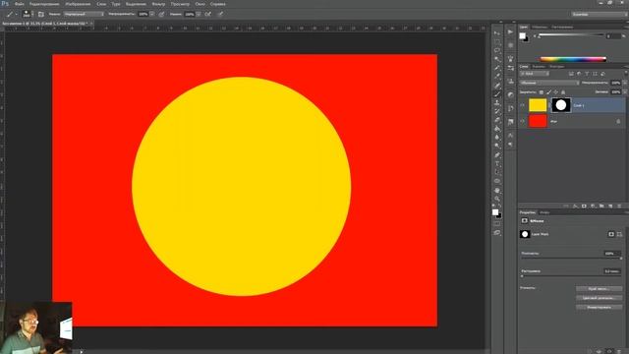Viewport: 629px width, 354px height.
Task: Expand brush Flow slider arrow in options
Action: point(199,14)
